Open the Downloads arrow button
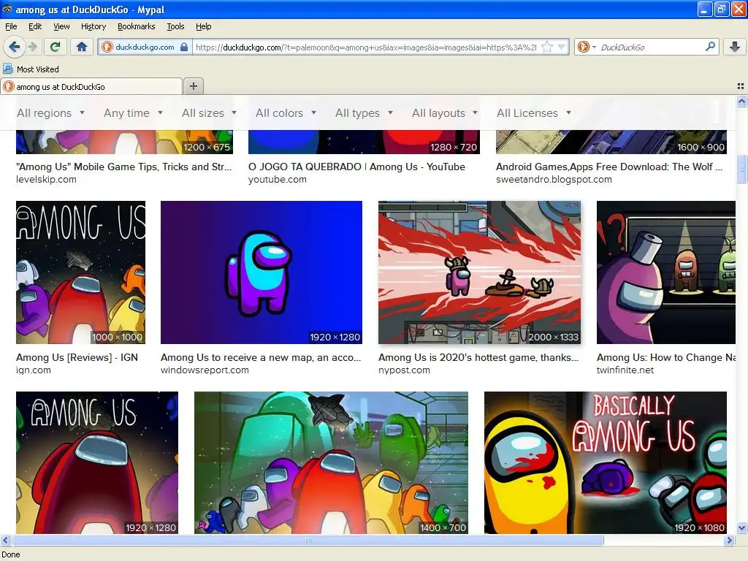 [735, 47]
